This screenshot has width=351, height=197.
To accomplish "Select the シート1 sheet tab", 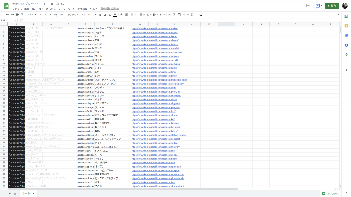I will click(28, 194).
